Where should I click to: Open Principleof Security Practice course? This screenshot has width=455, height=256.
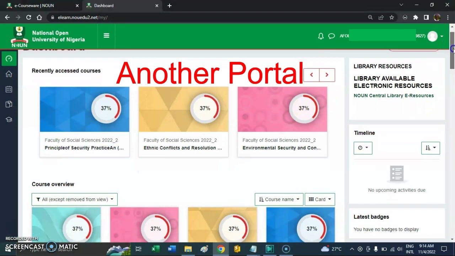84,148
